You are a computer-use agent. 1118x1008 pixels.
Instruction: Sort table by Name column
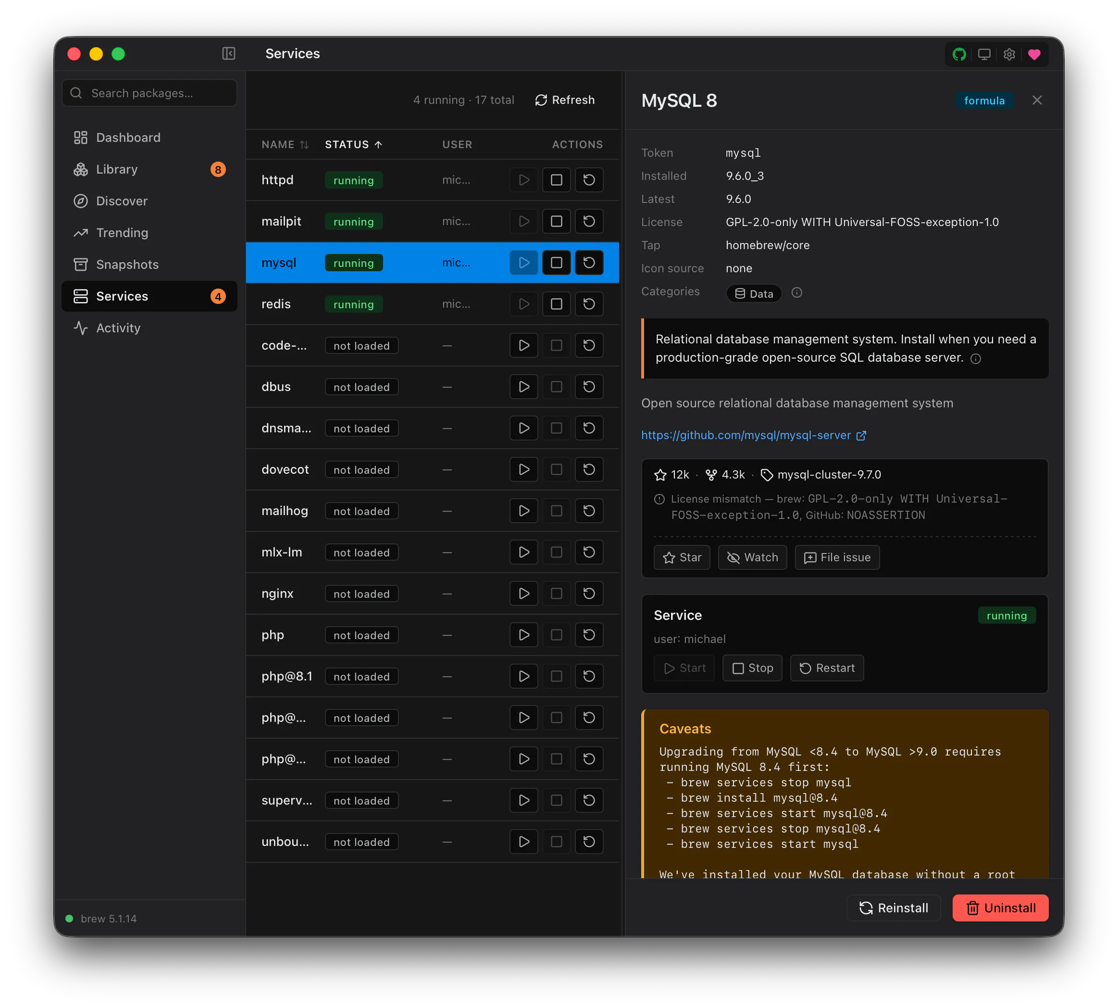coord(285,145)
